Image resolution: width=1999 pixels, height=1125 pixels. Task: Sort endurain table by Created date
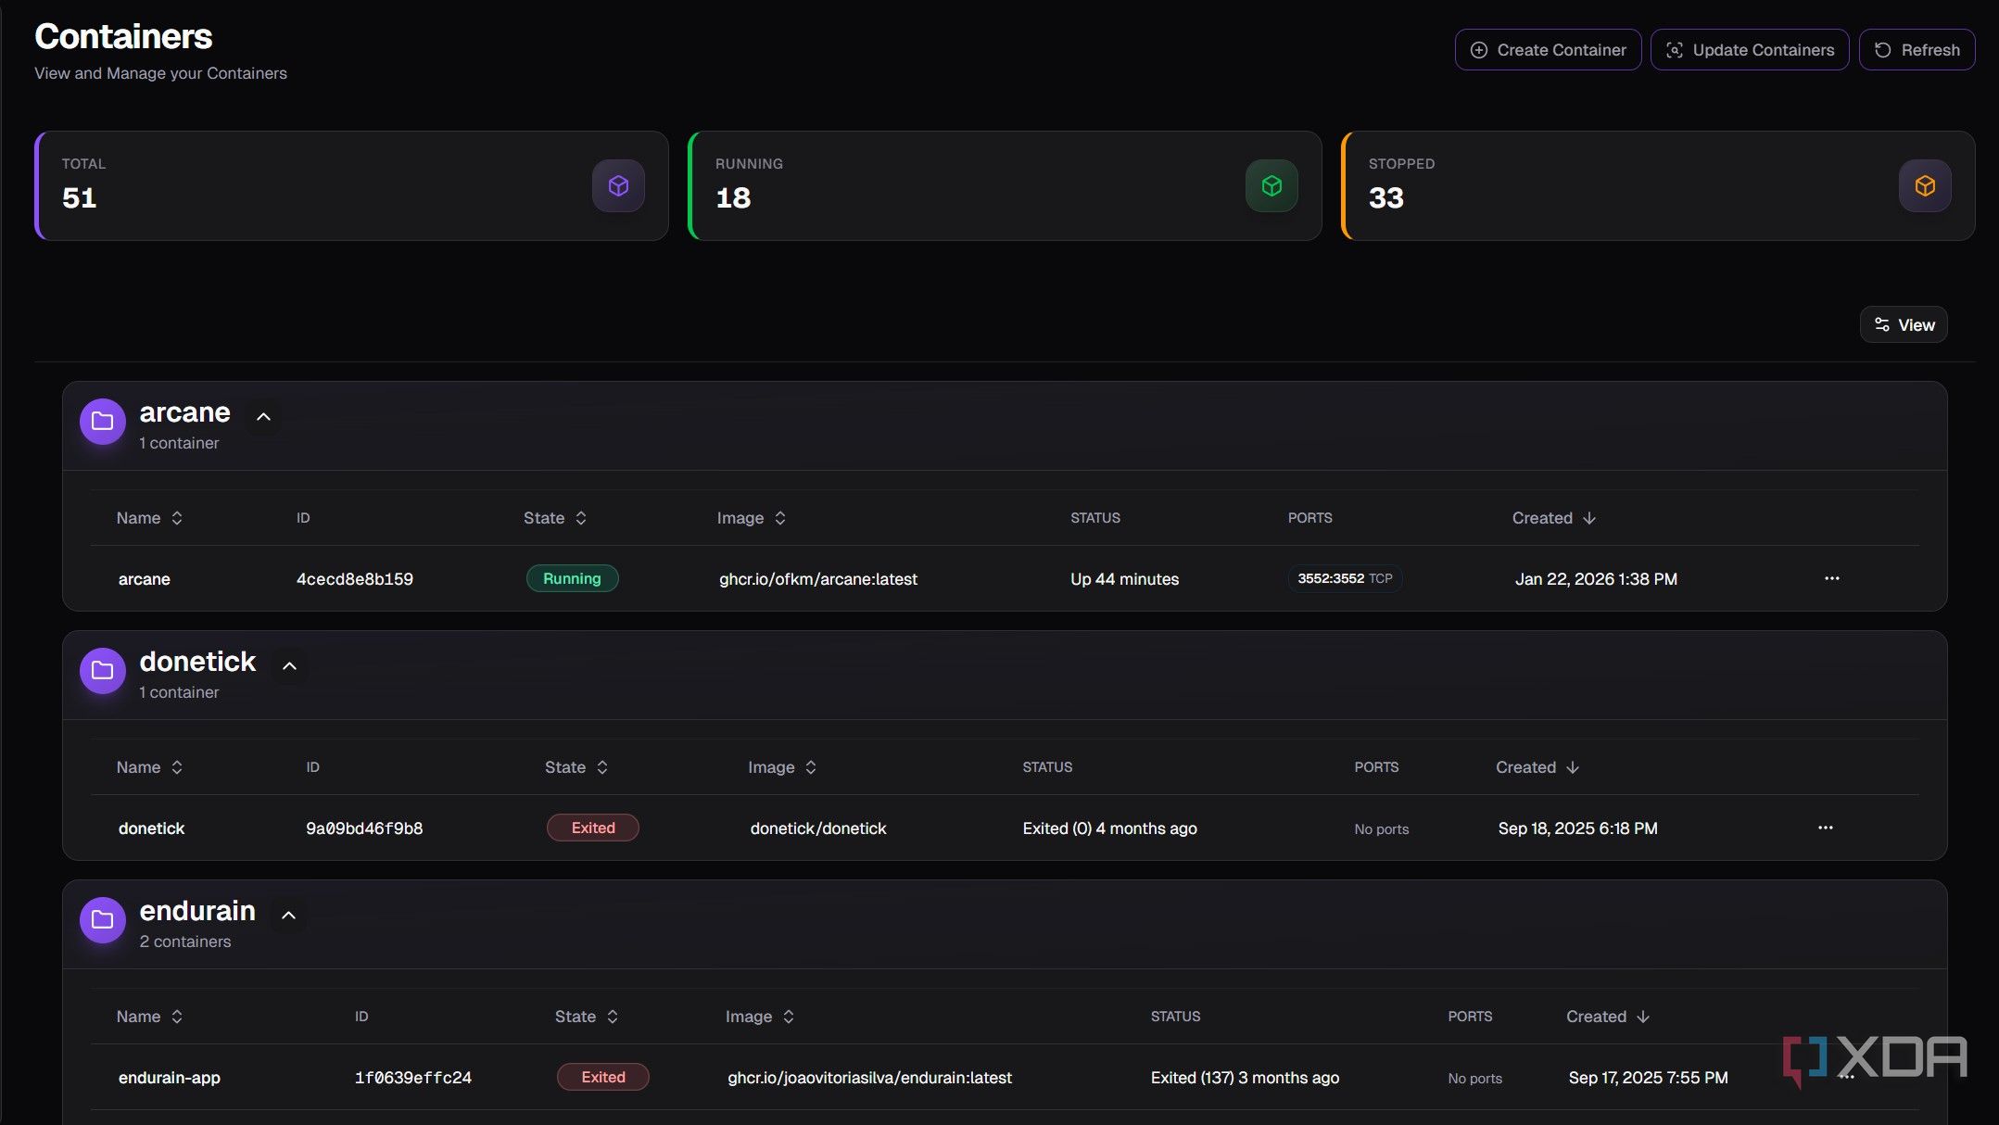click(x=1608, y=1017)
